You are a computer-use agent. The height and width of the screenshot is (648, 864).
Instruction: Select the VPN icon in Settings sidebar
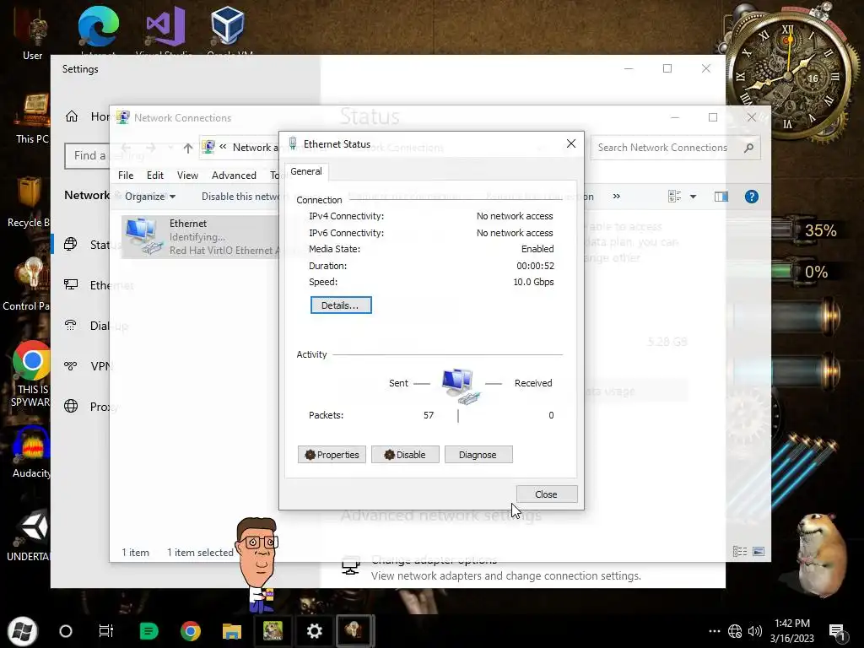point(71,366)
